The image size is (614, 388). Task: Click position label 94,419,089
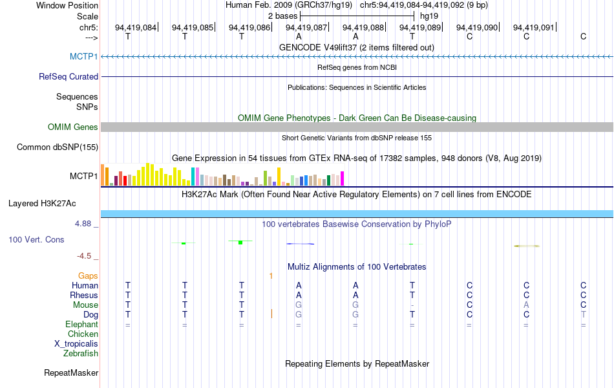click(x=420, y=27)
